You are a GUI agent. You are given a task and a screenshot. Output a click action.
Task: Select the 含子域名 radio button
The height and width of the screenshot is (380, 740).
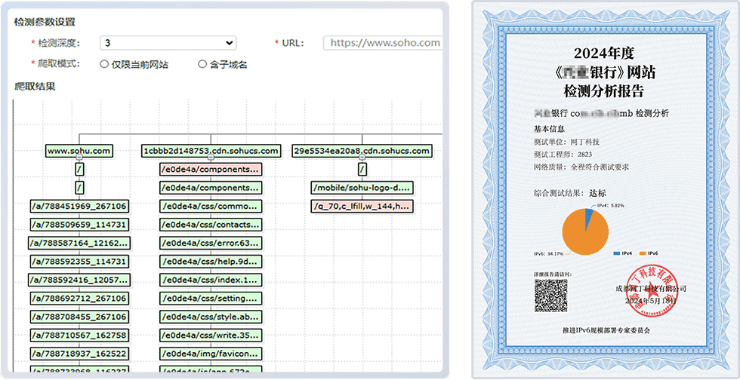(x=202, y=64)
